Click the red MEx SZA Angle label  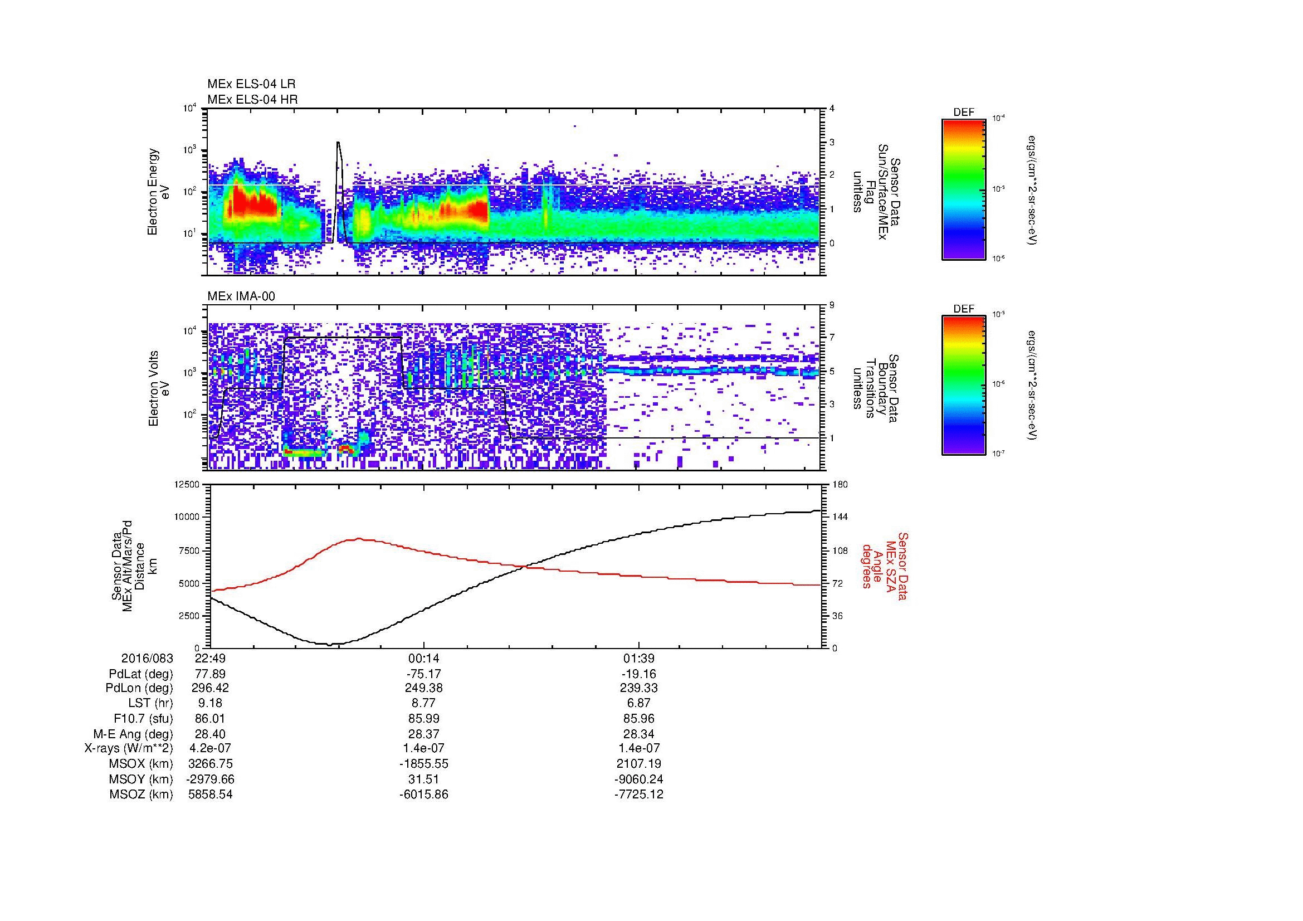(x=884, y=566)
